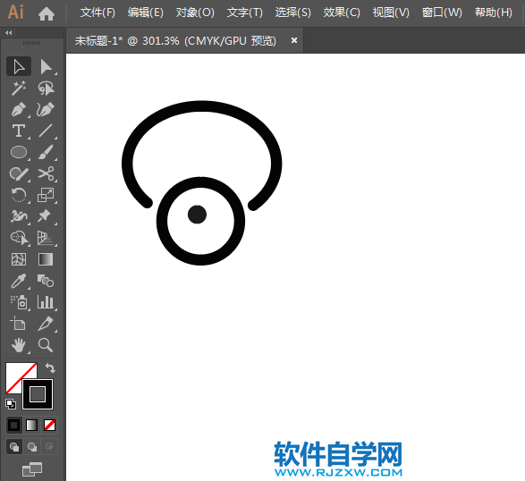Swap fill and stroke colors

pos(50,368)
